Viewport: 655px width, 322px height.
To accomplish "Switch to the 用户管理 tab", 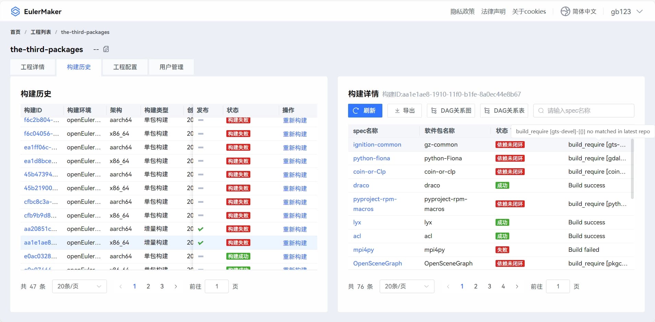I will pos(171,67).
